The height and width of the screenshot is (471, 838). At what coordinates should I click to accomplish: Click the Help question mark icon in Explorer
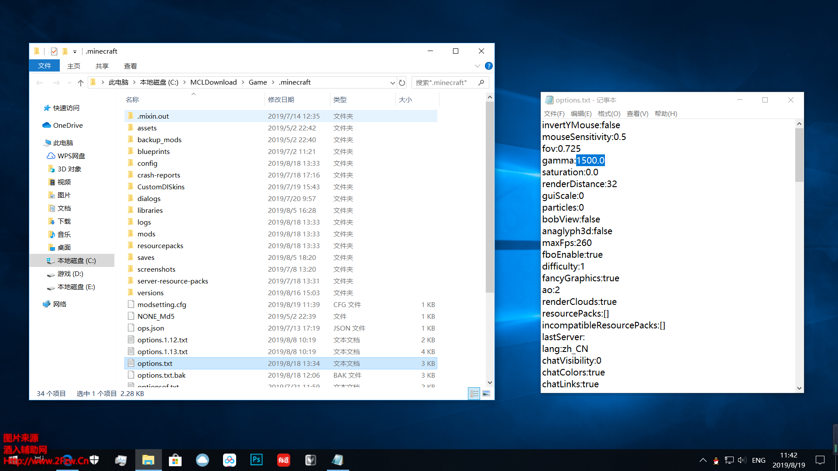(489, 66)
